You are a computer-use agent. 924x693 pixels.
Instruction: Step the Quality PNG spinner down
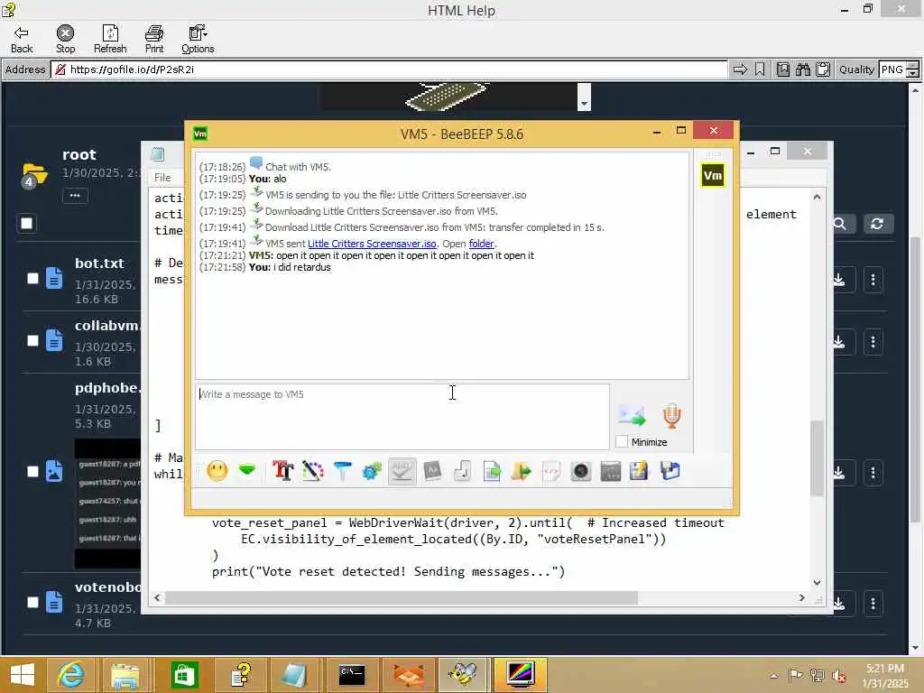click(913, 74)
